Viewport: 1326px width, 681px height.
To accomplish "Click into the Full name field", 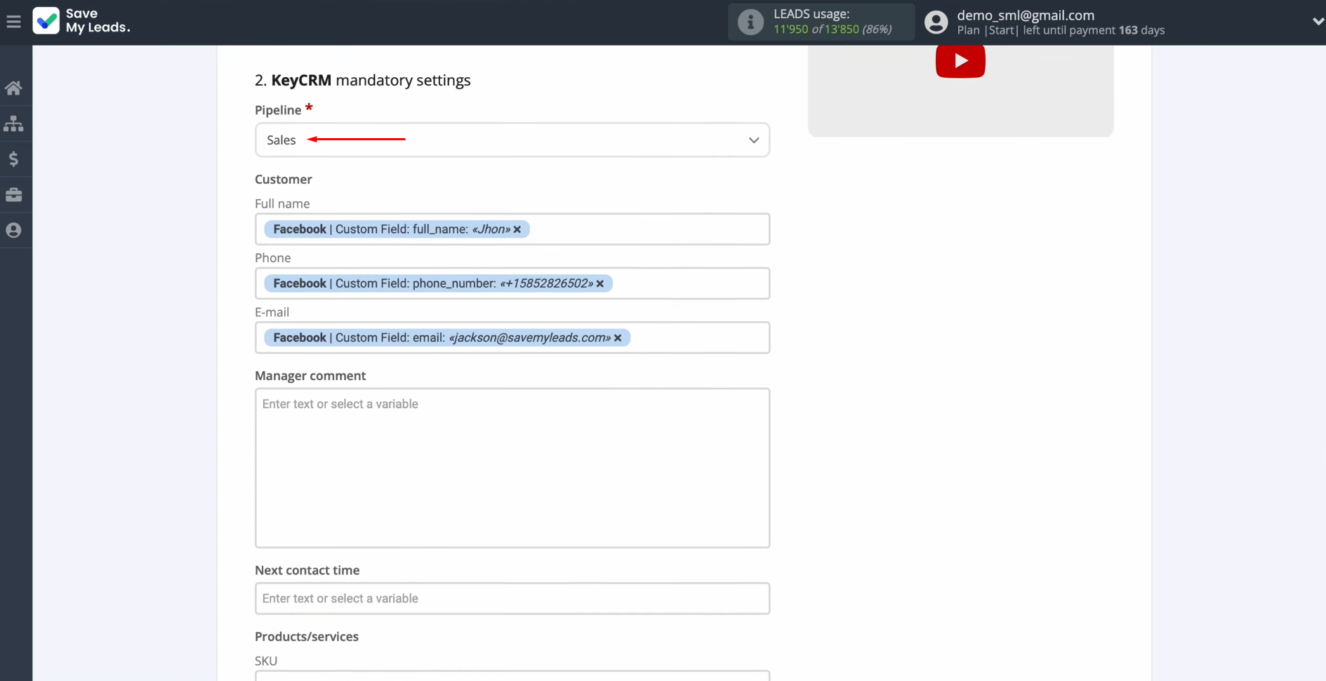I will tap(512, 229).
